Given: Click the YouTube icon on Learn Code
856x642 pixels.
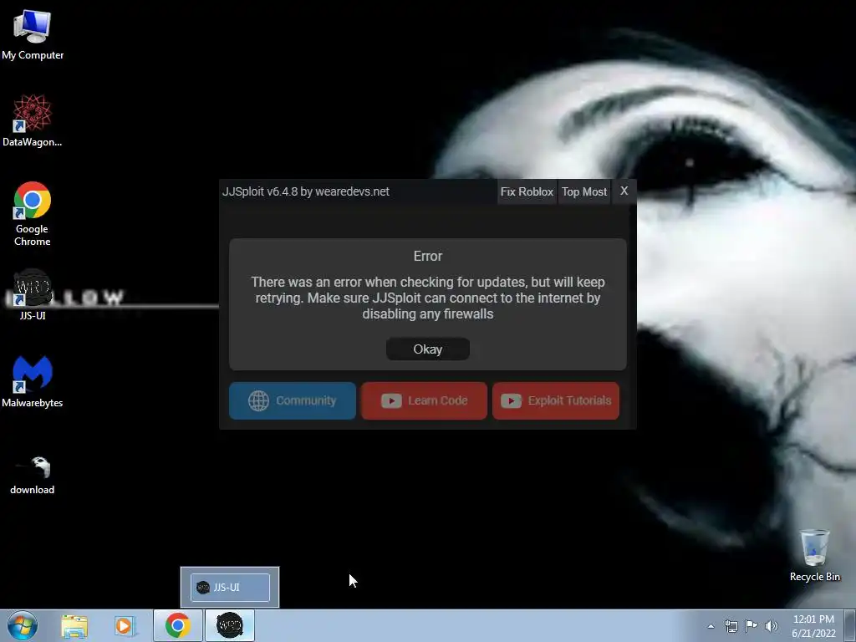Looking at the screenshot, I should click(x=391, y=400).
